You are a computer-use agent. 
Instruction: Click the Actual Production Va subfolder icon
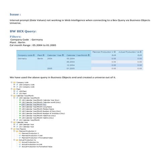pyautogui.click(x=17, y=140)
